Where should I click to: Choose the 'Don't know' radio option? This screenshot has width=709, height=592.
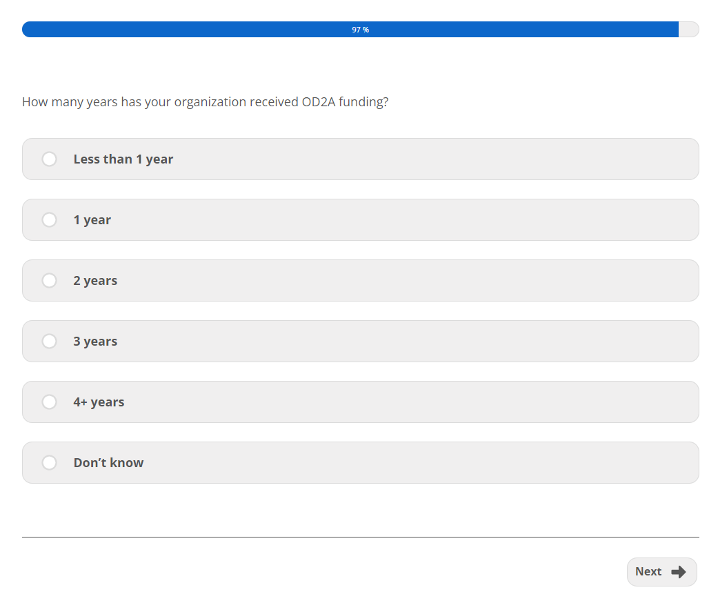pyautogui.click(x=49, y=463)
